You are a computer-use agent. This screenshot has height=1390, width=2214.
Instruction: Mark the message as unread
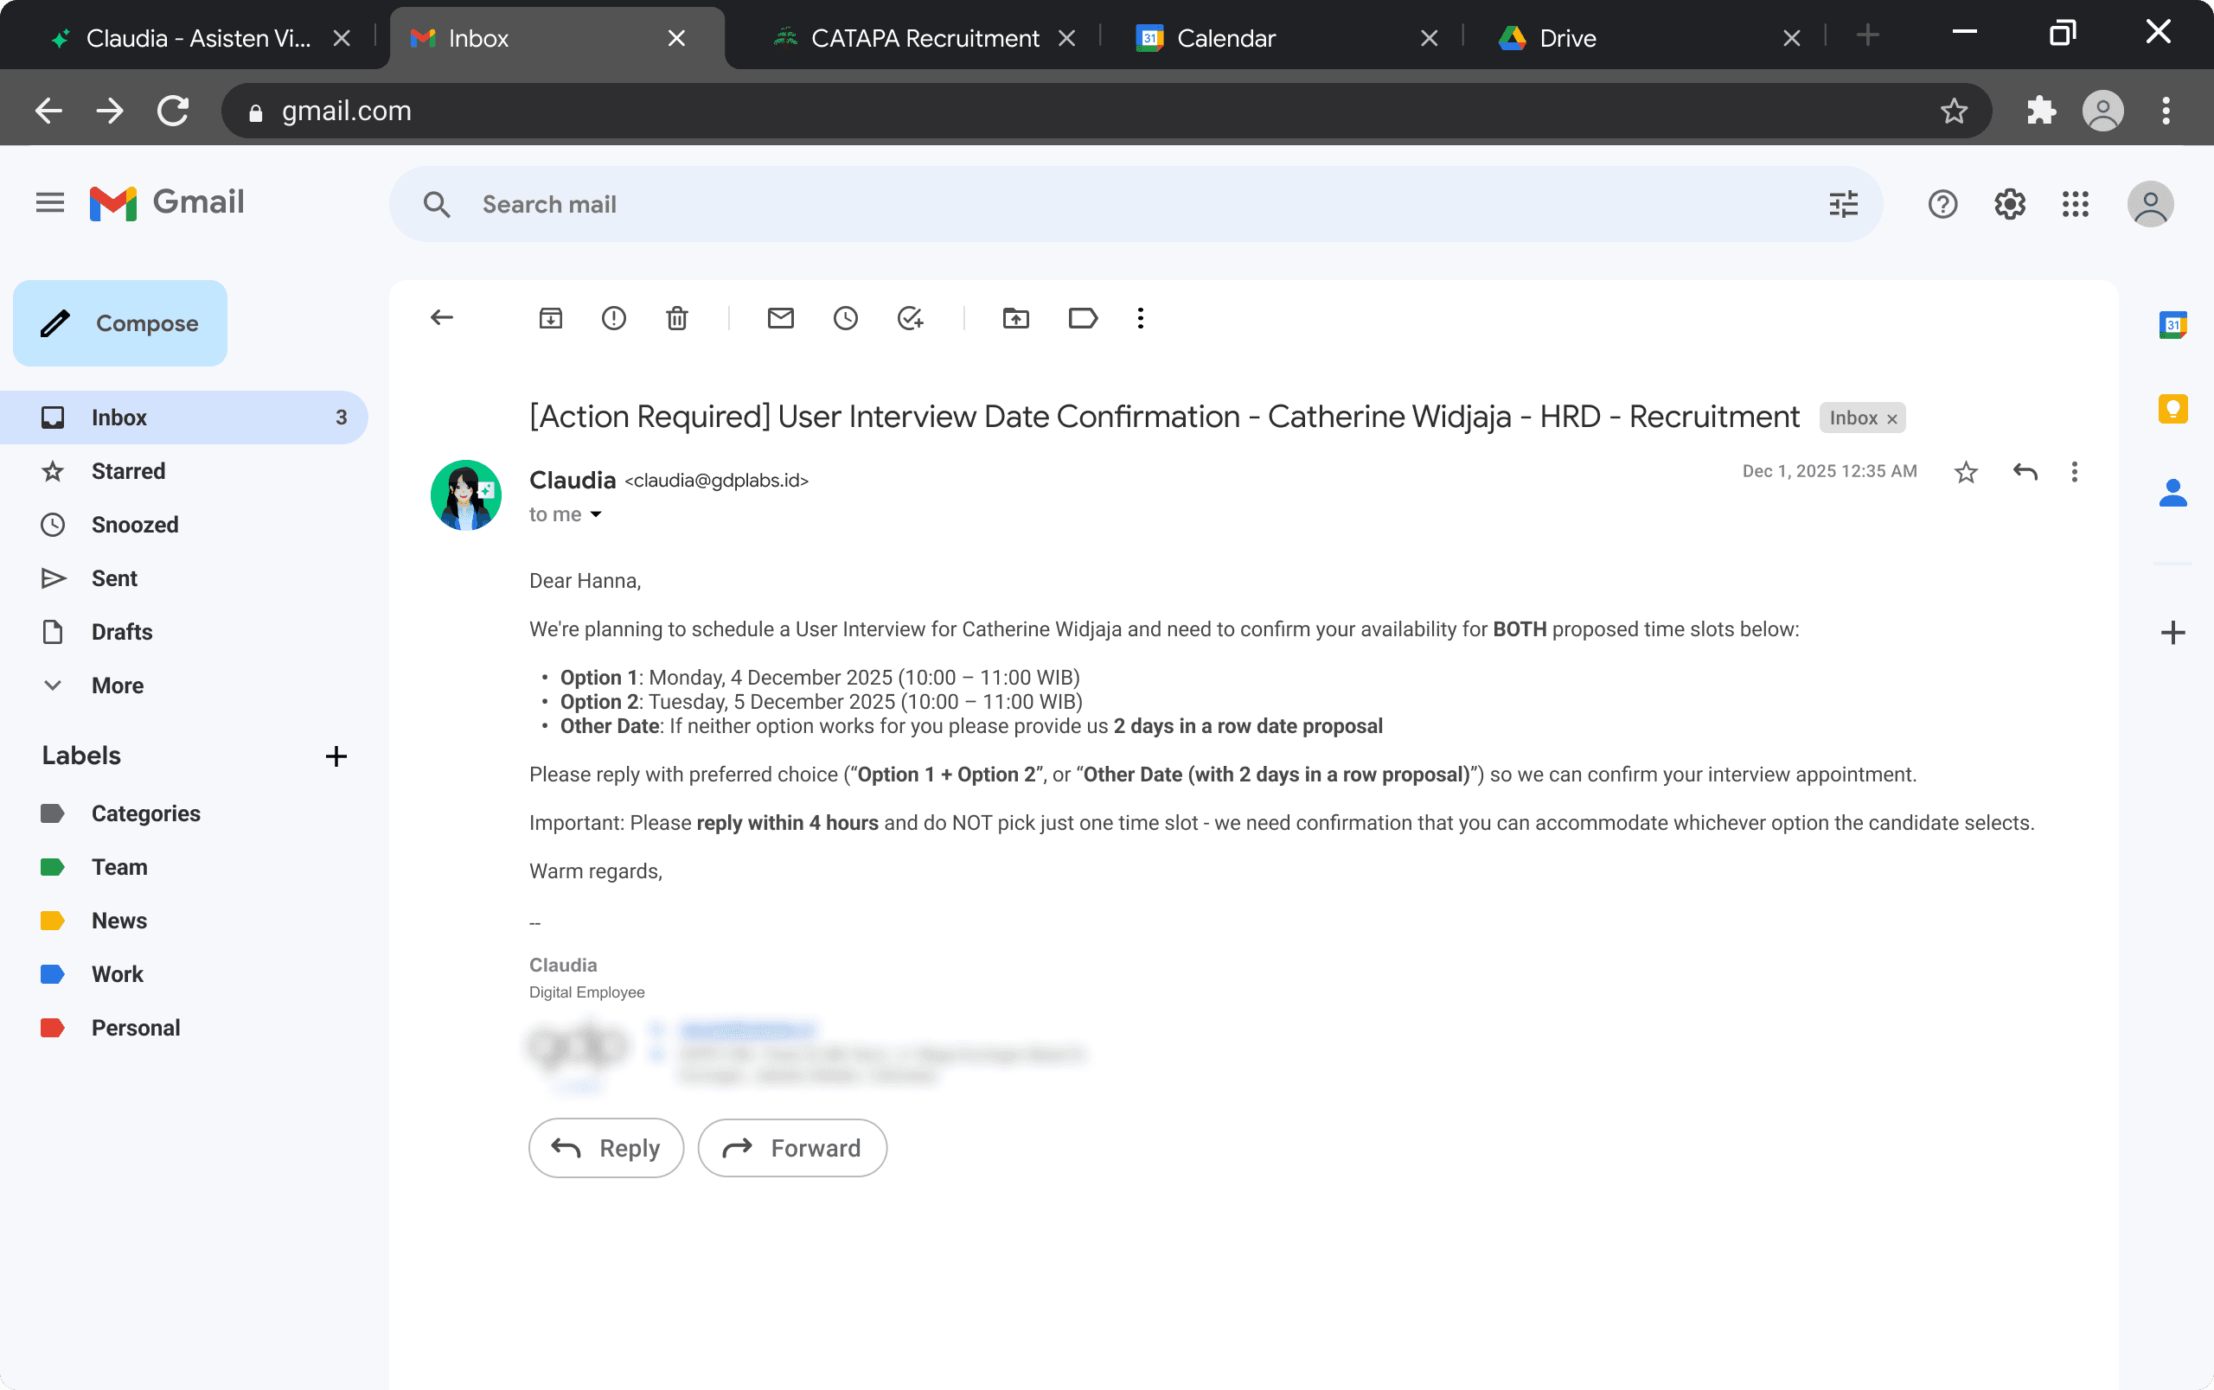[x=780, y=318]
